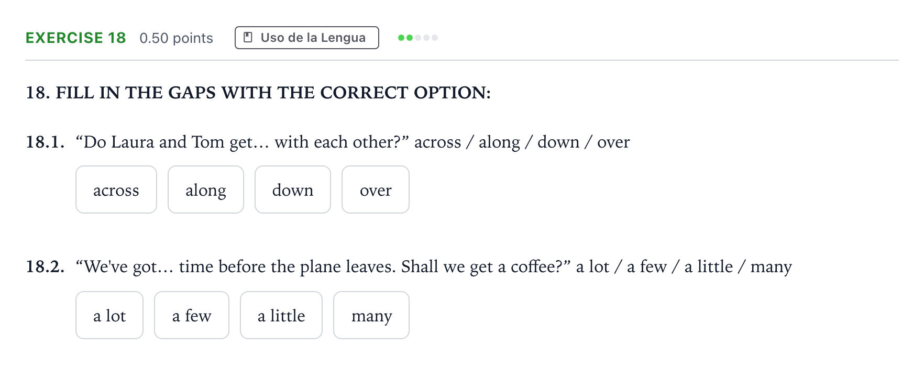The height and width of the screenshot is (379, 924).
Task: Choose 'along' as the answer for 18.1
Action: (206, 189)
